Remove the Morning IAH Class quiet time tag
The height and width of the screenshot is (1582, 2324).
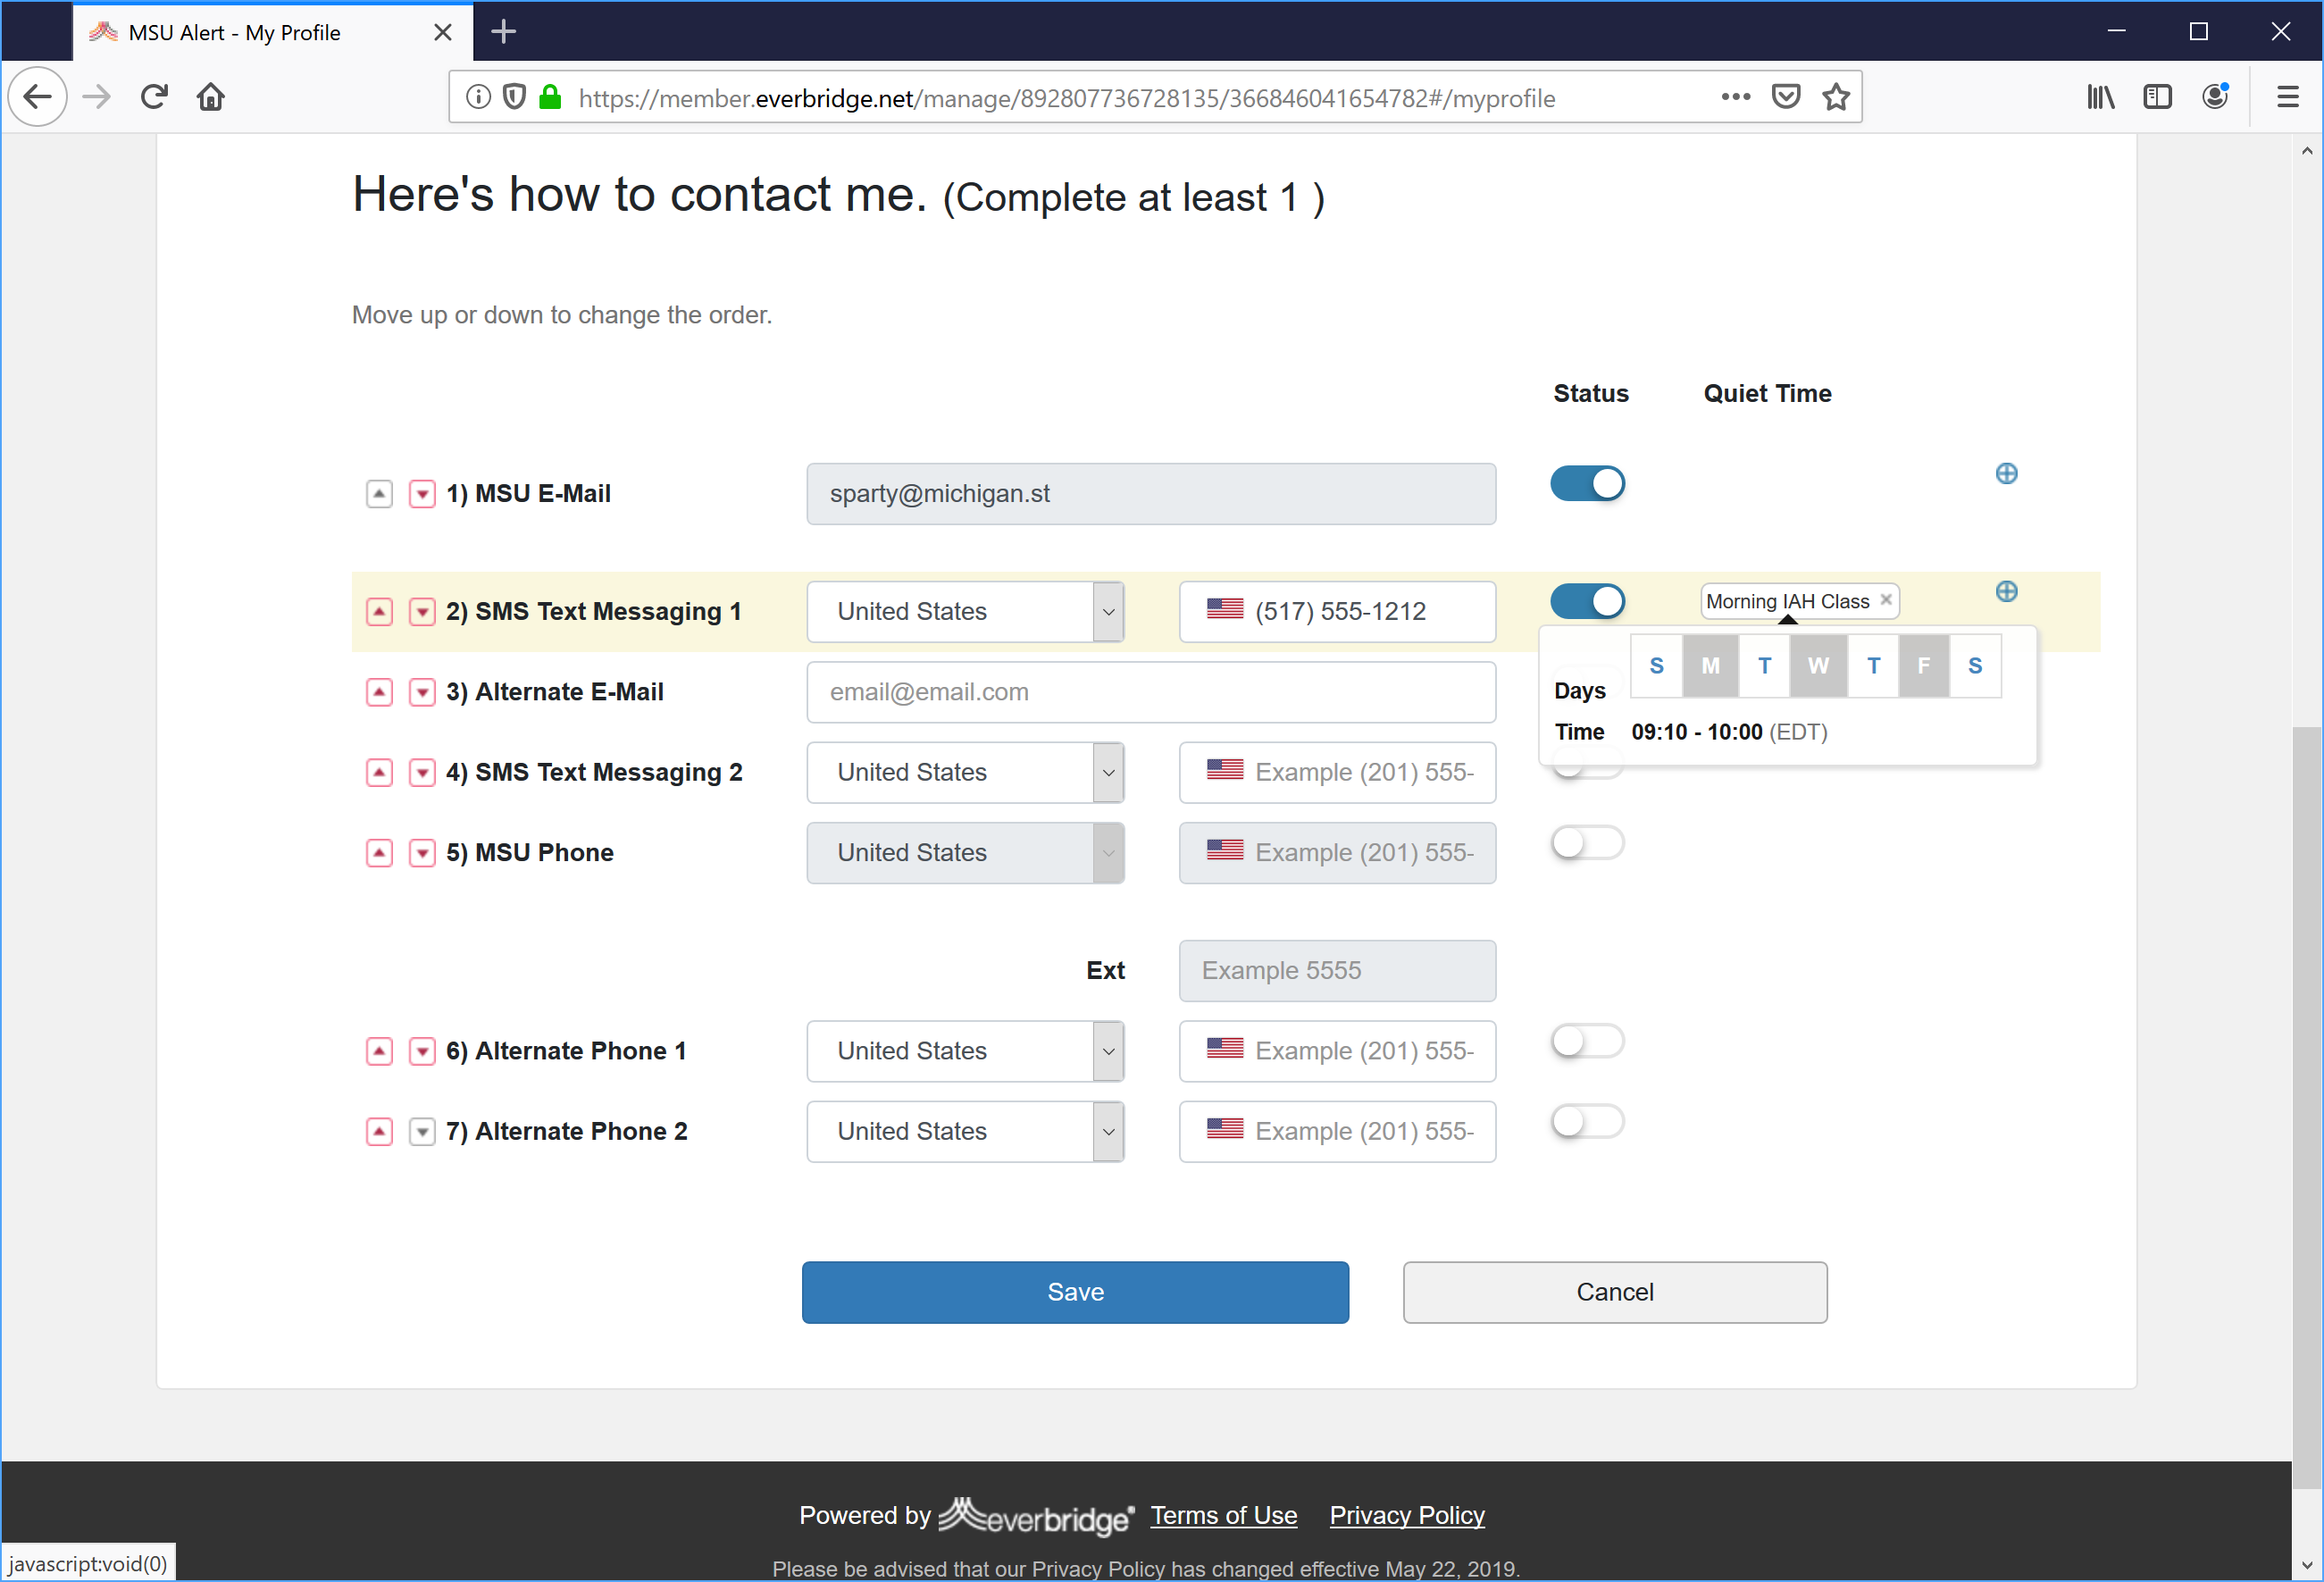pyautogui.click(x=1886, y=600)
